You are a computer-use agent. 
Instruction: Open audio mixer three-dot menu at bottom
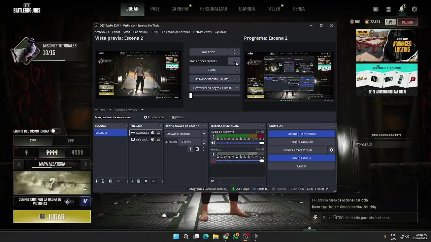click(220, 181)
